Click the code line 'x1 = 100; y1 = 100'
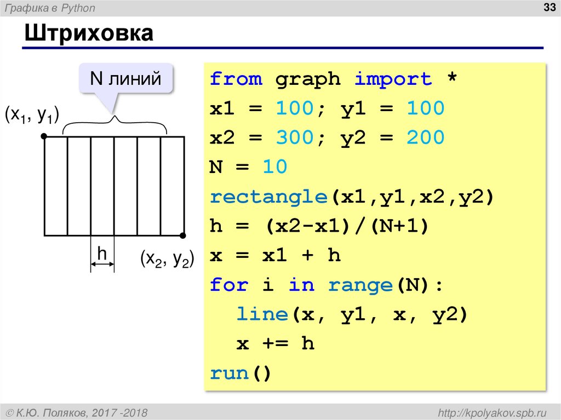Viewport: 561px width, 420px height. 327,108
